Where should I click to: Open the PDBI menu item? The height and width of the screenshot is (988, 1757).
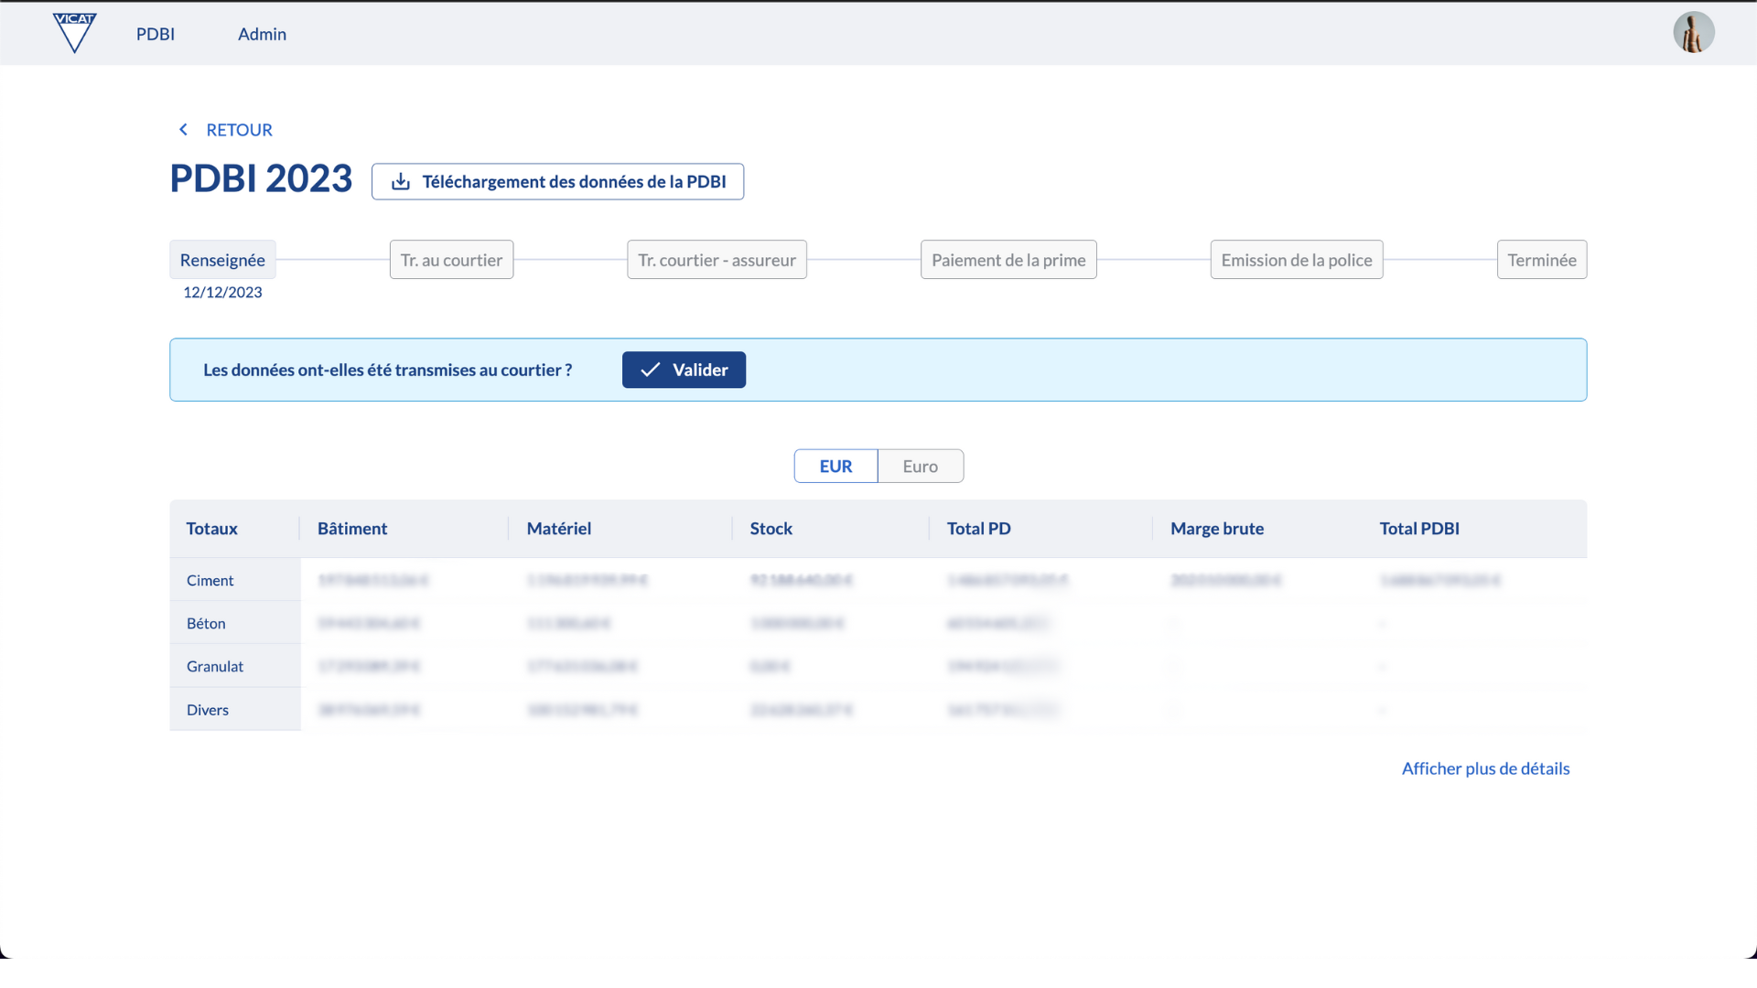click(x=156, y=34)
